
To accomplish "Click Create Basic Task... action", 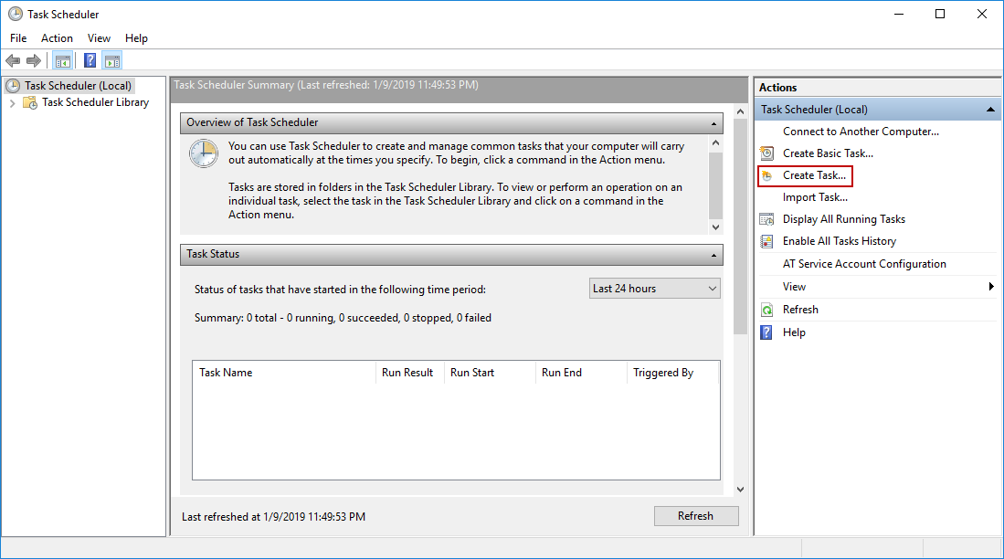I will pos(828,153).
